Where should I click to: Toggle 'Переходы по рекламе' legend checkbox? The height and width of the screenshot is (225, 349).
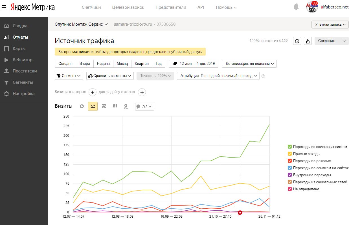click(289, 161)
